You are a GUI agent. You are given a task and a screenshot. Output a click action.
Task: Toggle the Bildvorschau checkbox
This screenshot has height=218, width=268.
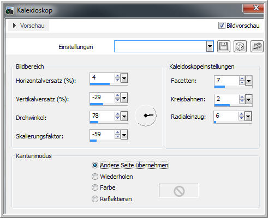click(x=222, y=26)
